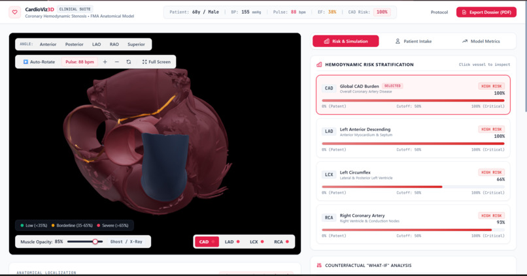Screen dimensions: 527x276
Task: Toggle Auto-Rotate playback
Action: pyautogui.click(x=39, y=62)
